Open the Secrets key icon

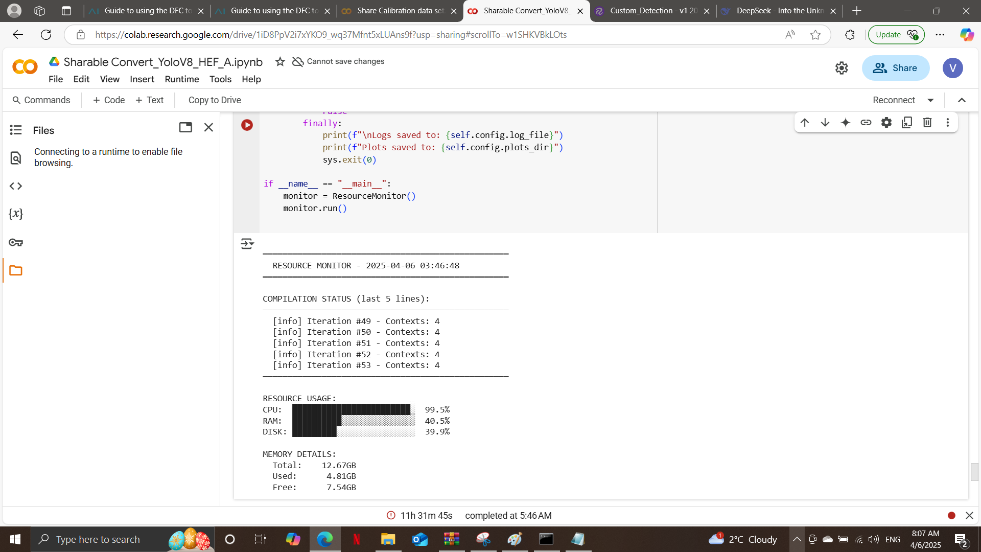click(16, 242)
